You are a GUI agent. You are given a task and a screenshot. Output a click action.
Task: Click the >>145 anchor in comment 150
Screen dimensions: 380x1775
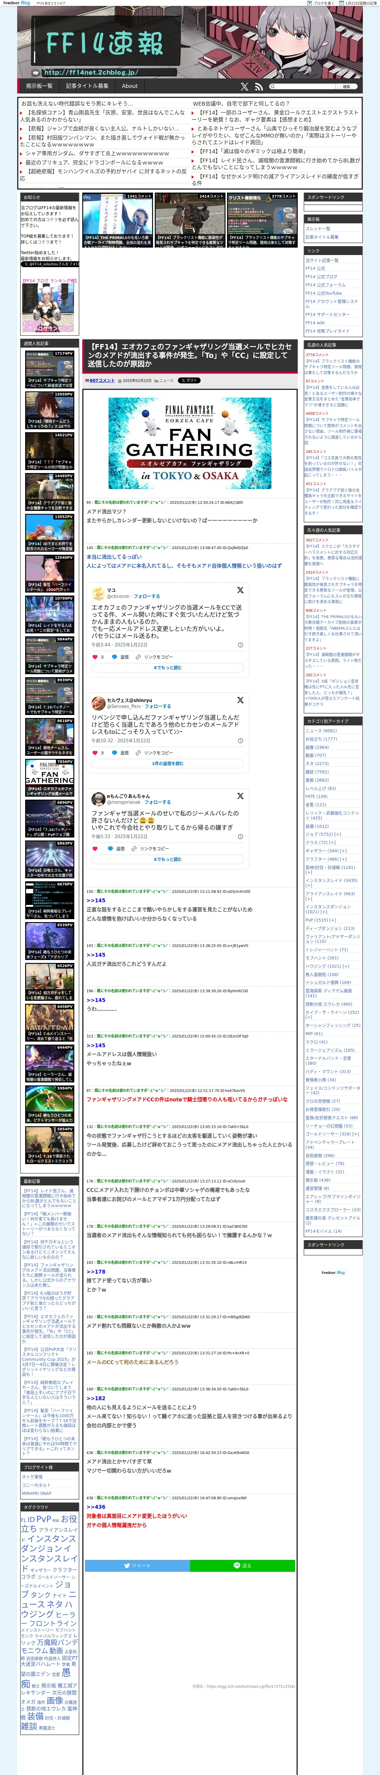coord(96,901)
